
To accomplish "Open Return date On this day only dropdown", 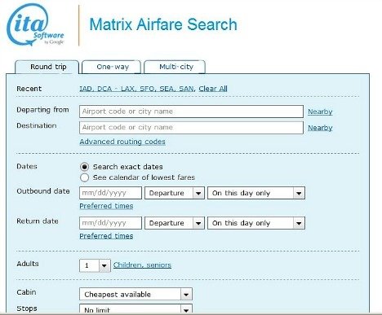I will 256,223.
